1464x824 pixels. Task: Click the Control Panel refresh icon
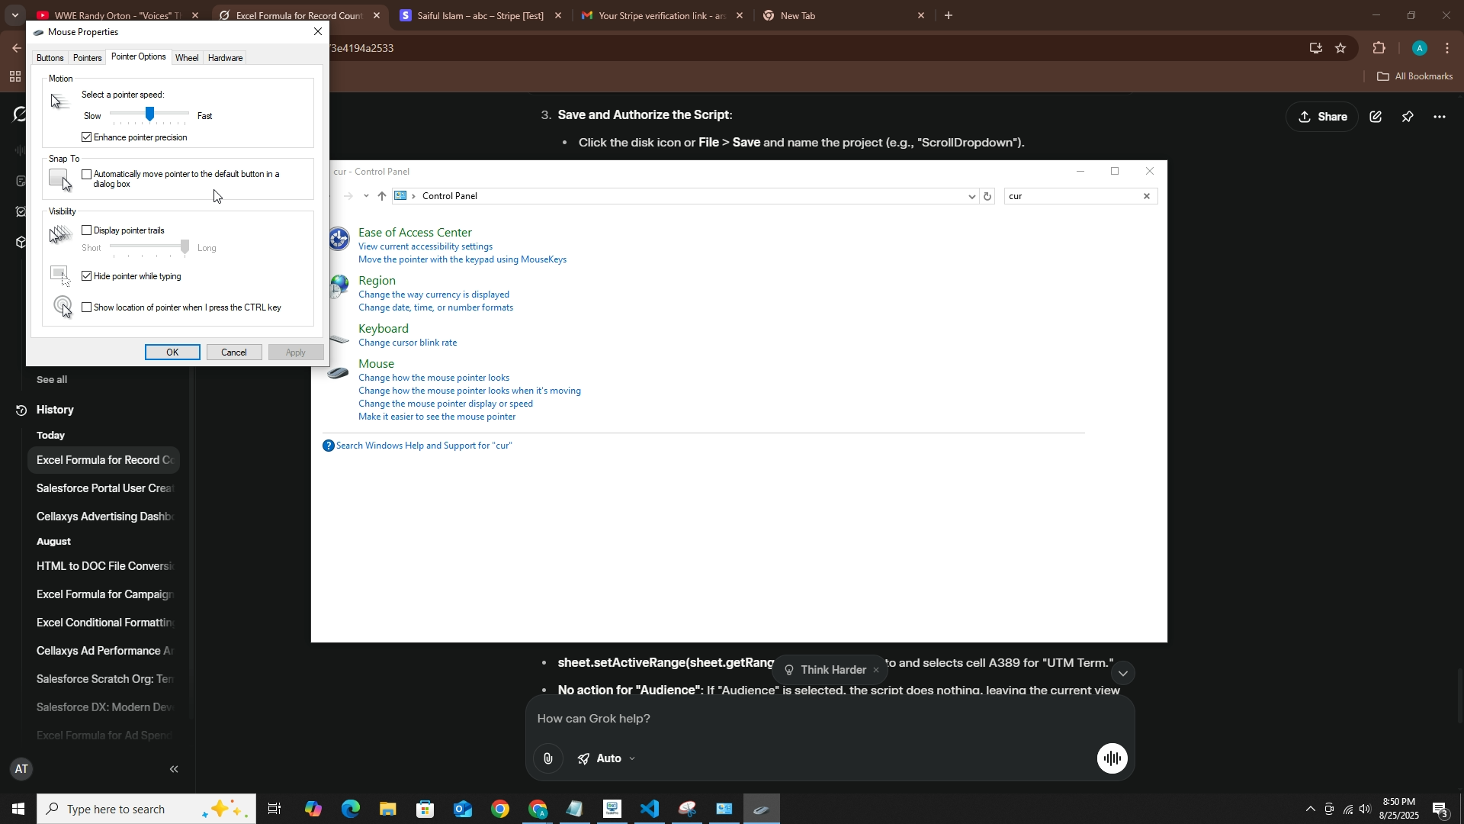987,197
